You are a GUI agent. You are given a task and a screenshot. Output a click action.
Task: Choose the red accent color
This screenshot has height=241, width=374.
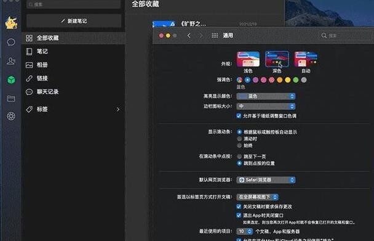272,80
